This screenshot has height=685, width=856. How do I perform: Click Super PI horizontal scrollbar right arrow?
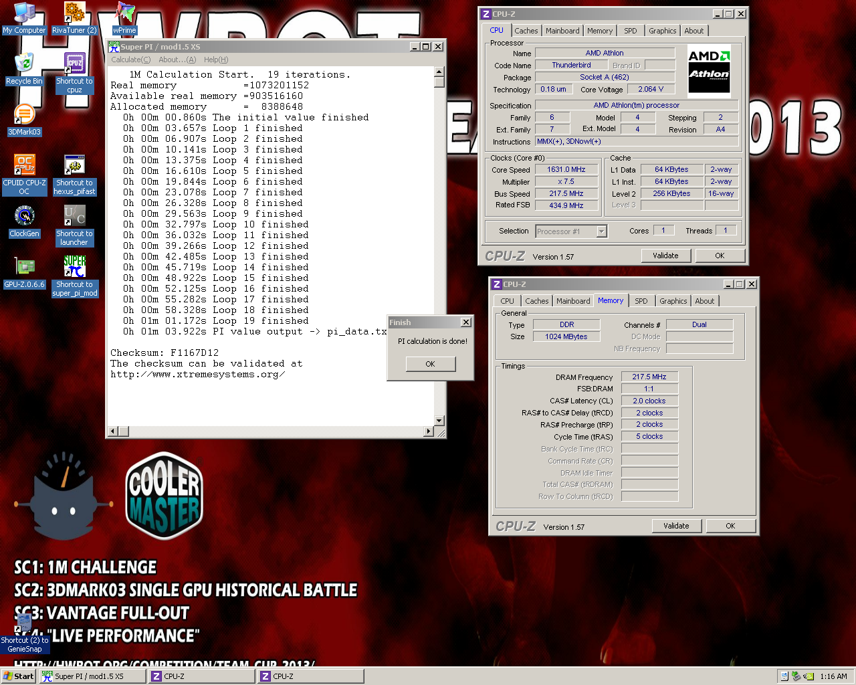429,431
